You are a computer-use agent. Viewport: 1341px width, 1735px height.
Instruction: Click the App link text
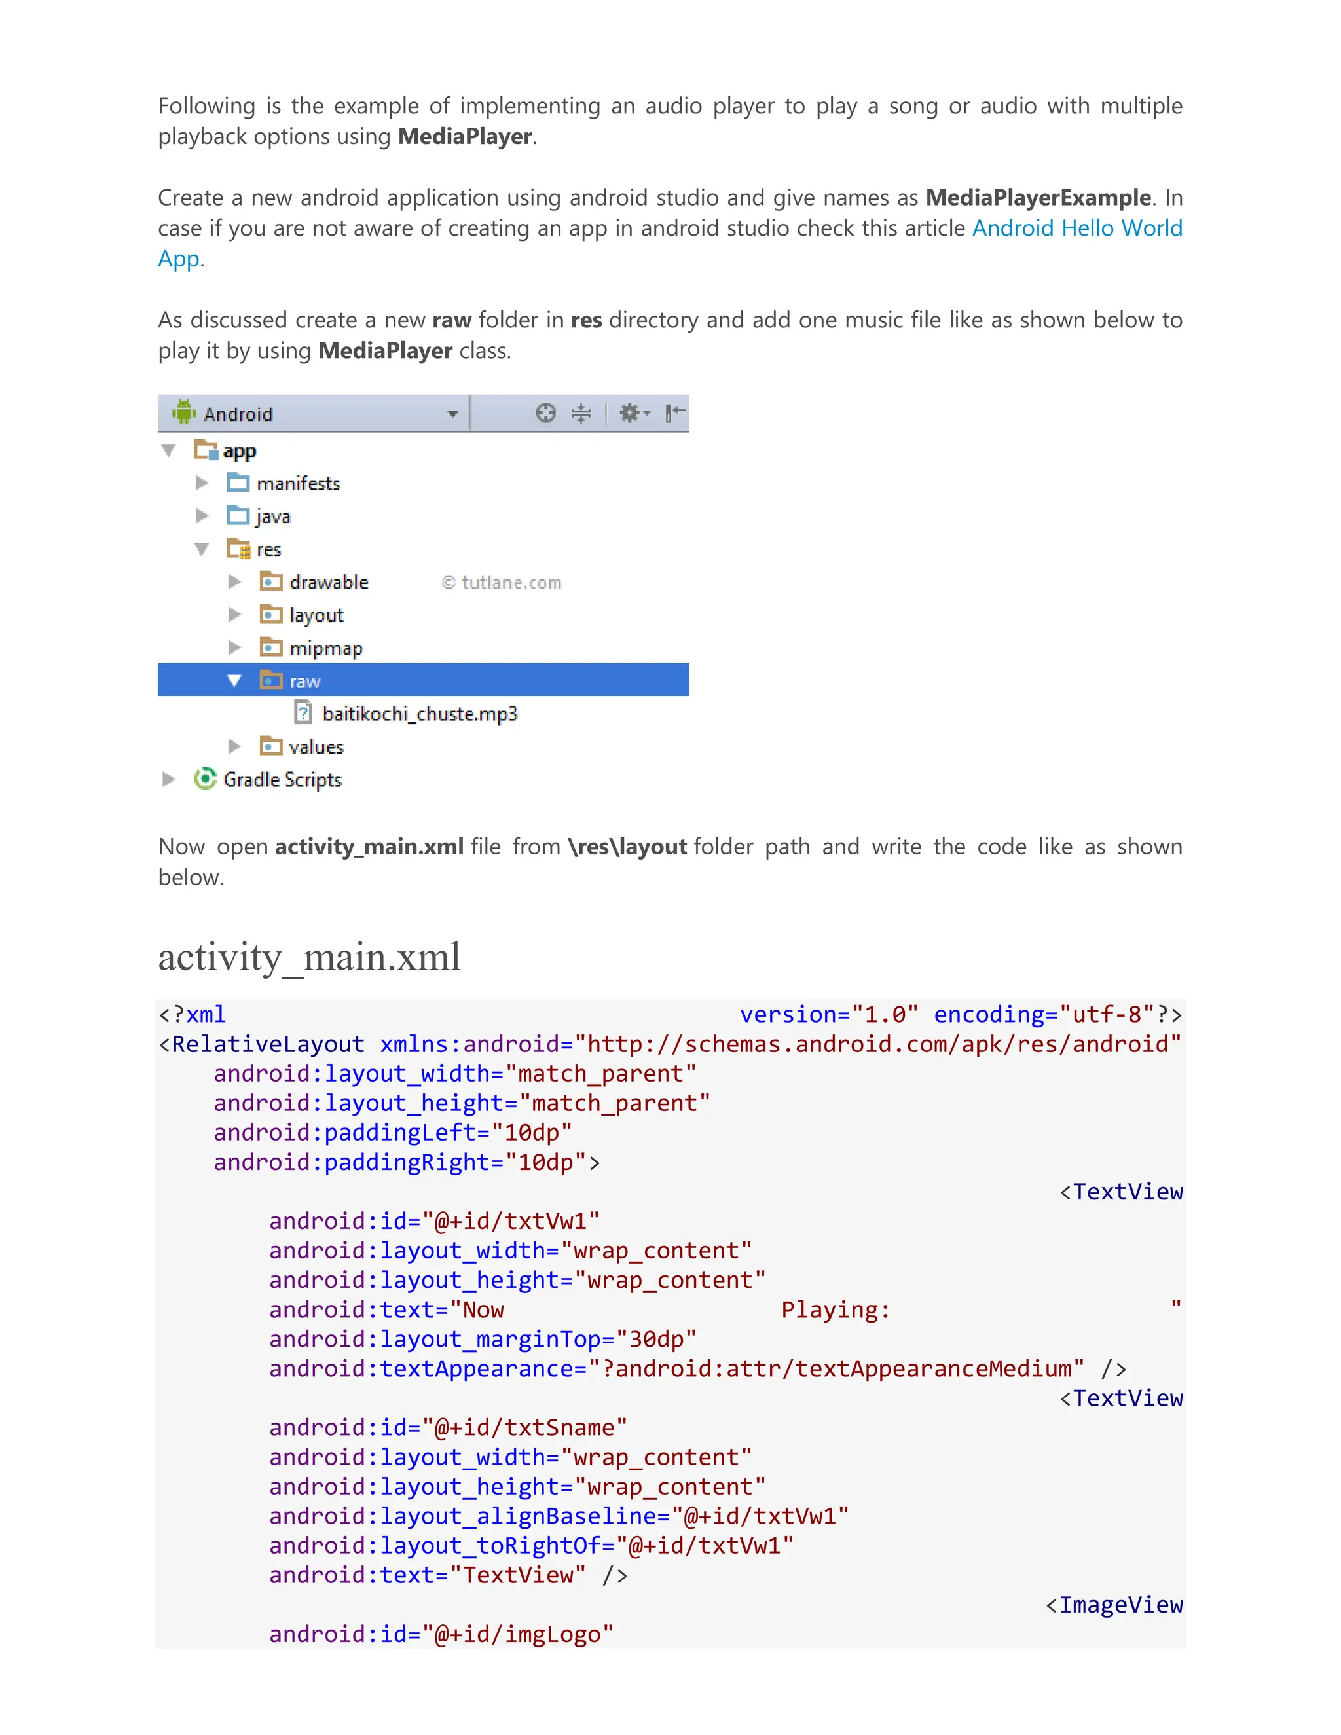tap(179, 259)
